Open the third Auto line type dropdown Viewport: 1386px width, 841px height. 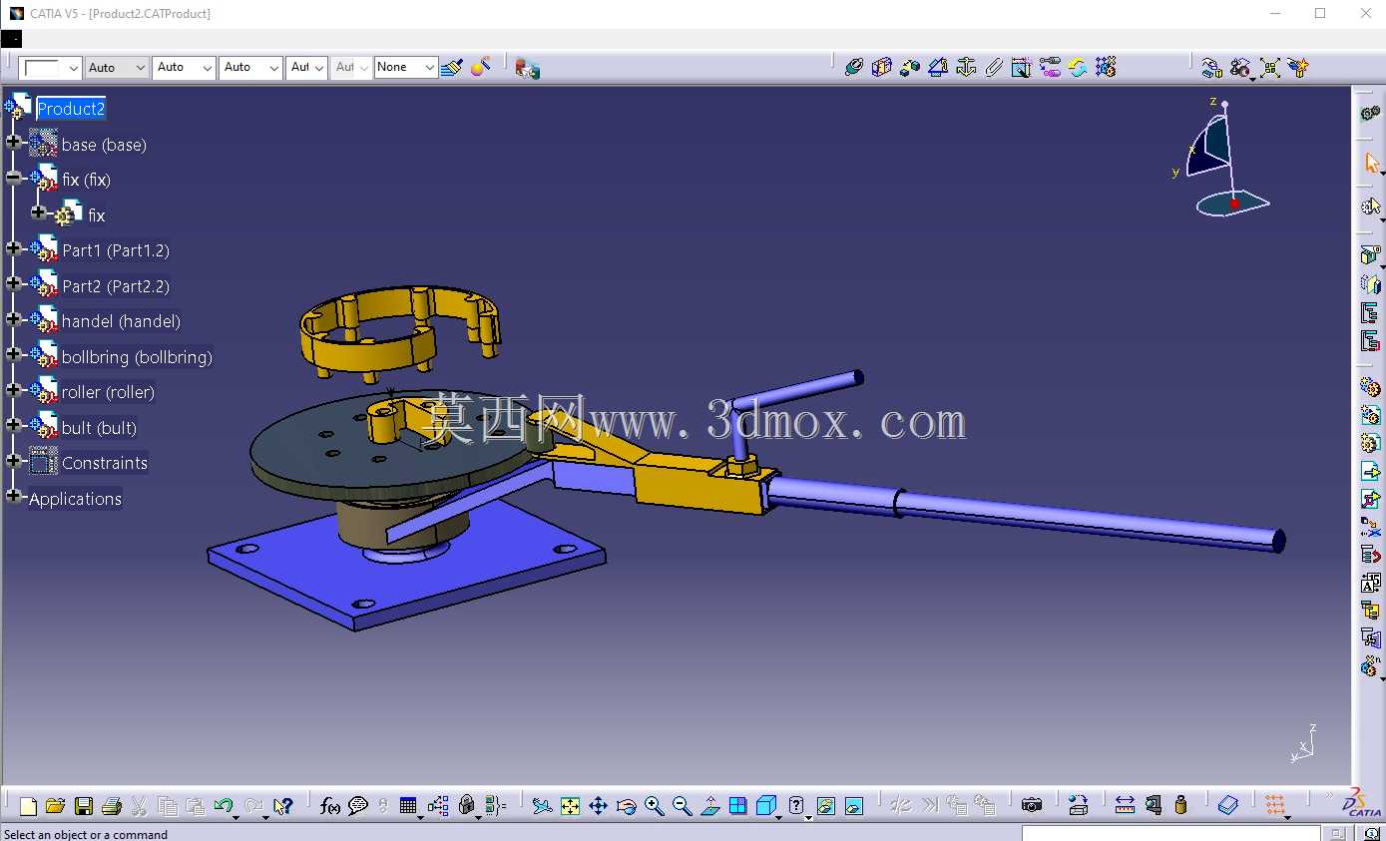click(250, 68)
